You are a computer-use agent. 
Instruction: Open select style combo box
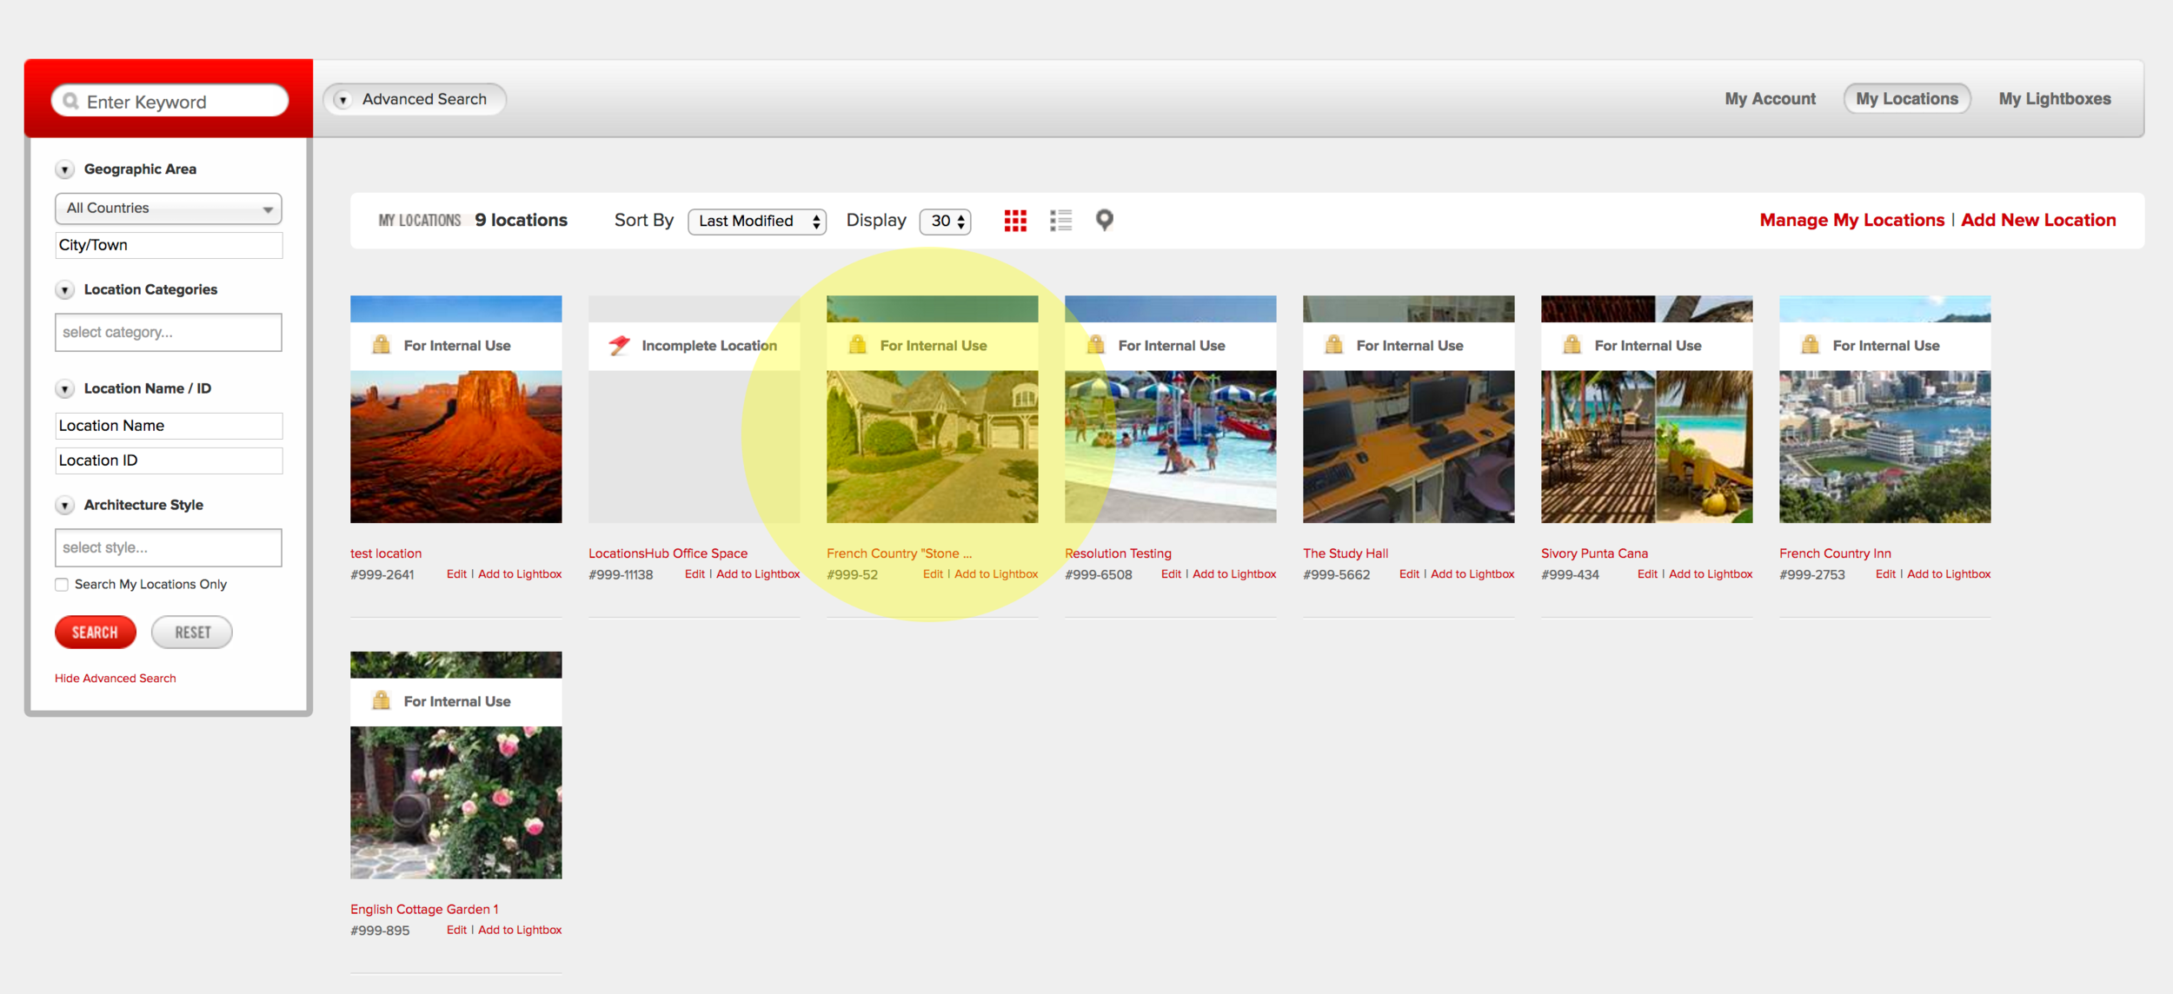(169, 548)
